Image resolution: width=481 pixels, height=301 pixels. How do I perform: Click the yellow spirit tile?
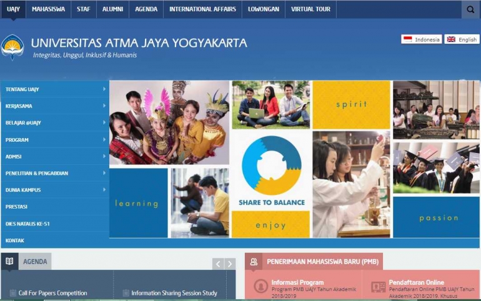coord(351,104)
